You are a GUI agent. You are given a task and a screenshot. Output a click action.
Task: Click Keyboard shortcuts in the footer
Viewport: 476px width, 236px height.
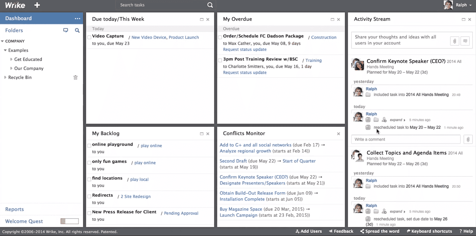point(429,231)
